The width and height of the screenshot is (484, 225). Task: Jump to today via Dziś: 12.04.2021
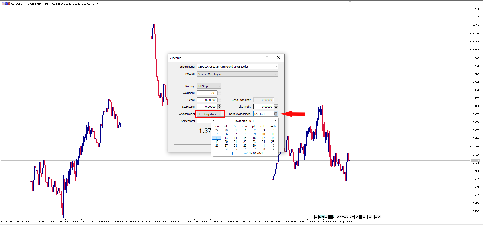click(248, 153)
